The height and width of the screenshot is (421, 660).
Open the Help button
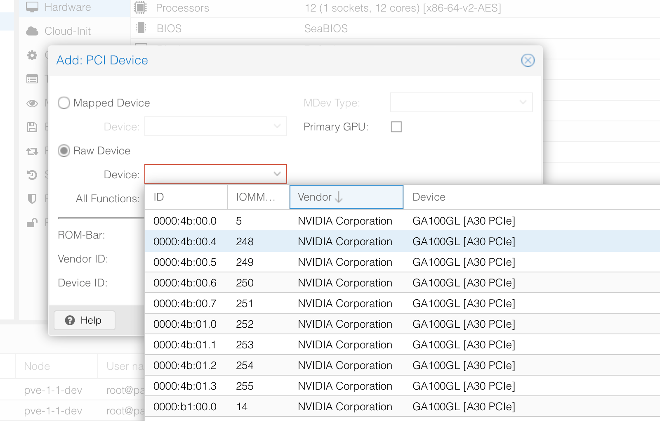pos(85,320)
